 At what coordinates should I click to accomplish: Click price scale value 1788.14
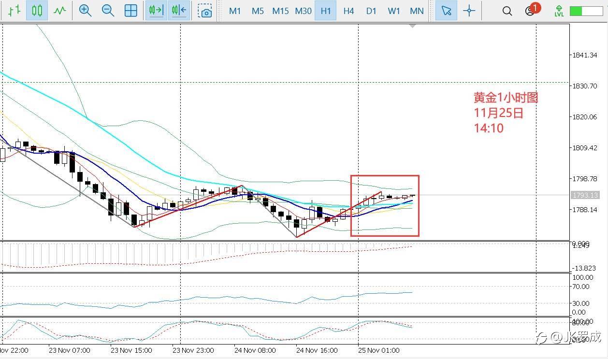click(584, 210)
